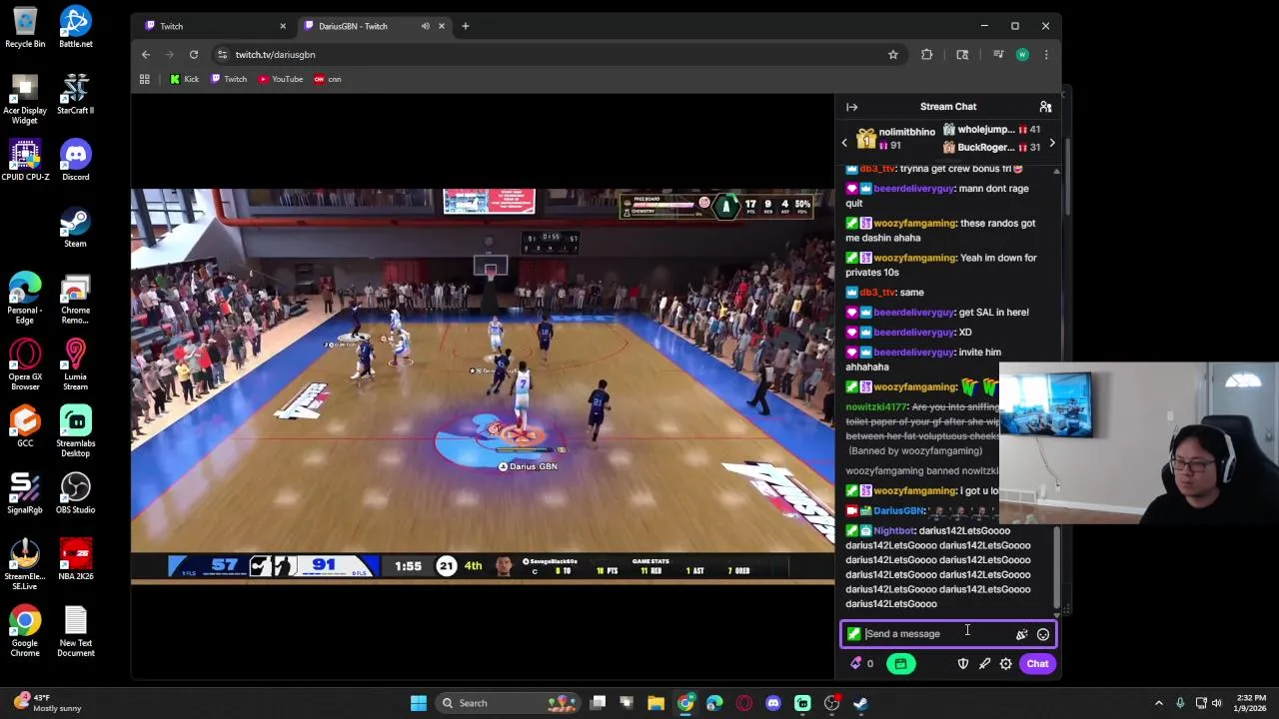This screenshot has height=719, width=1279.
Task: Open StarCraft II desktop shortcut
Action: [x=75, y=94]
